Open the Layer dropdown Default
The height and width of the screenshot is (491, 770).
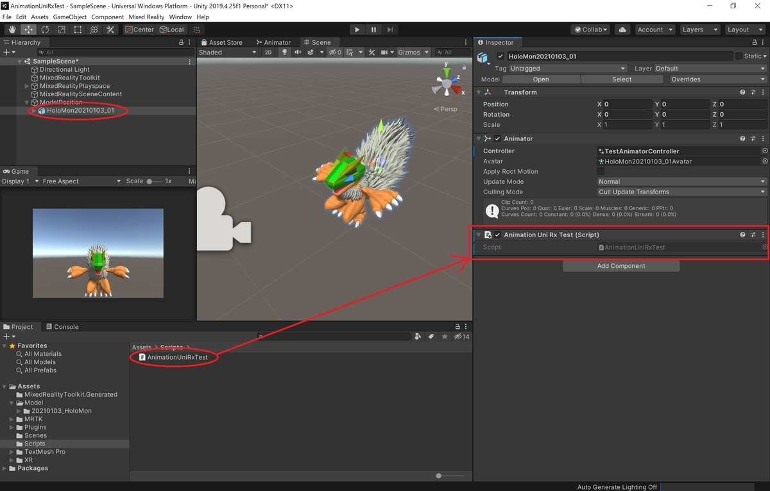(710, 69)
